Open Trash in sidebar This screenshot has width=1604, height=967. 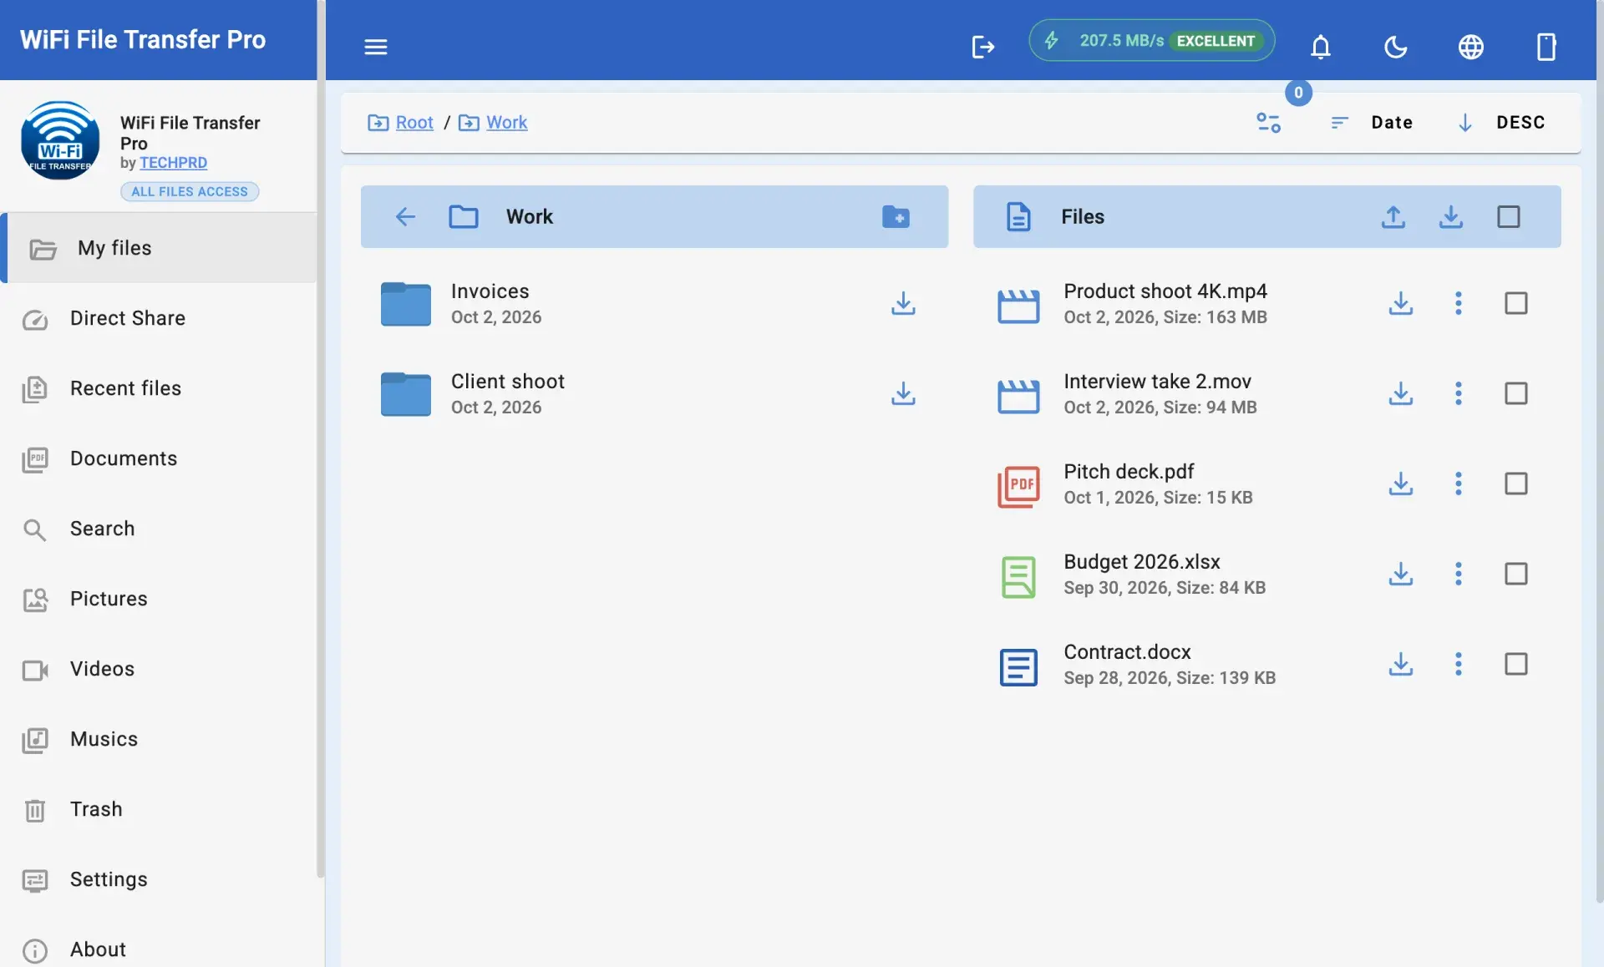[159, 809]
